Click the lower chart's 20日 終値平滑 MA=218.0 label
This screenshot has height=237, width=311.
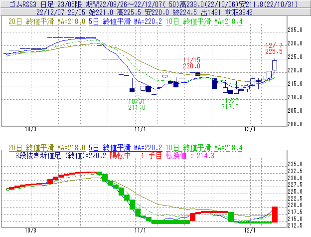(x=47, y=148)
